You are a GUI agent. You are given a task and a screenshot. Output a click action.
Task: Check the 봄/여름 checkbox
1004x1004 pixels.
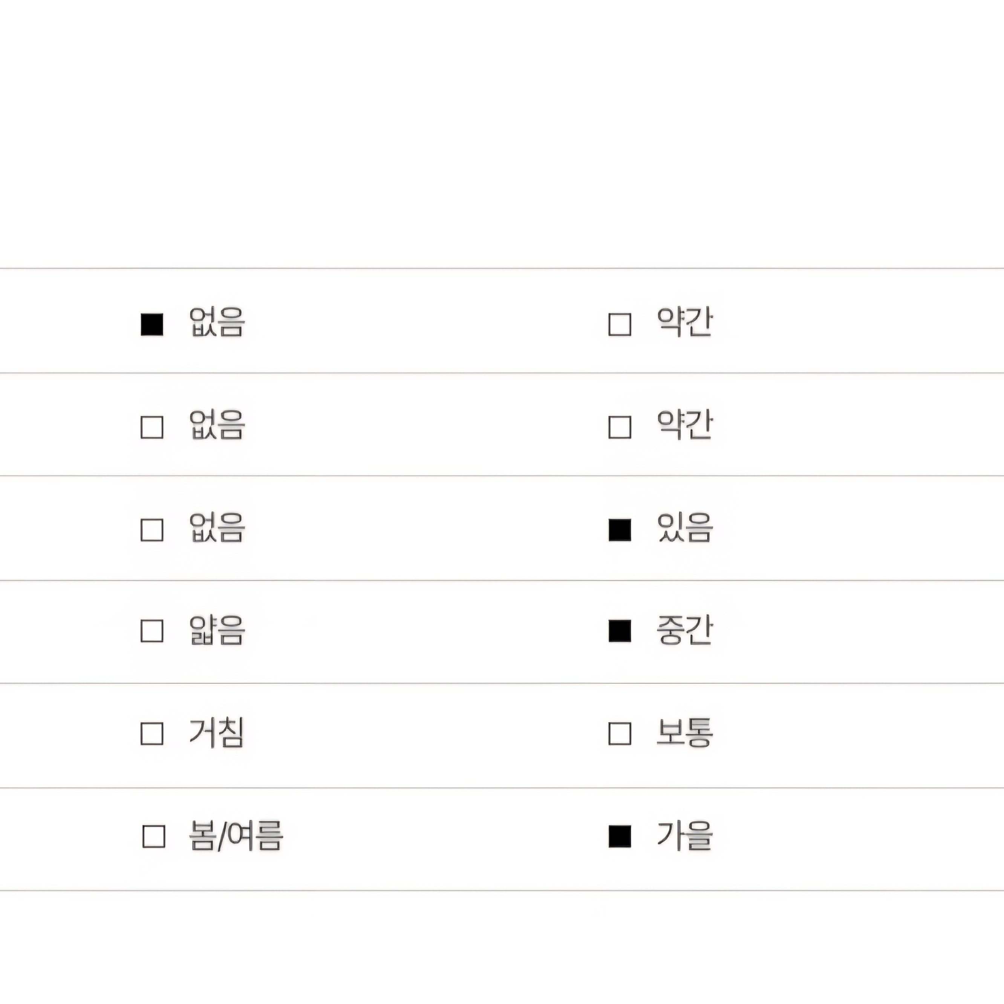click(154, 836)
